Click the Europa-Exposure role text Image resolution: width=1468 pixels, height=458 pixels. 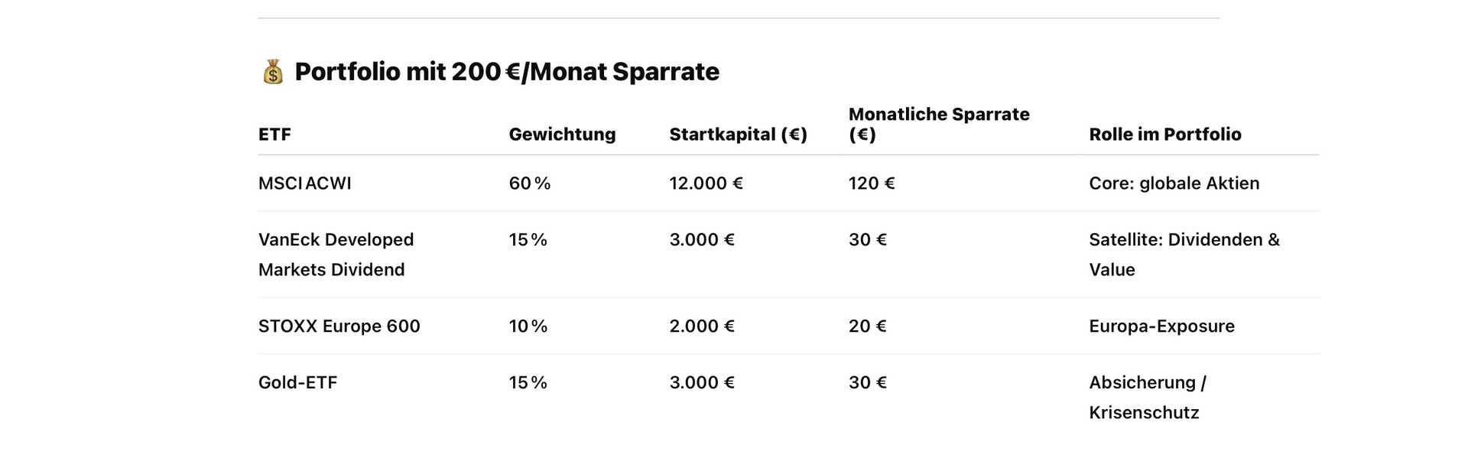1162,326
